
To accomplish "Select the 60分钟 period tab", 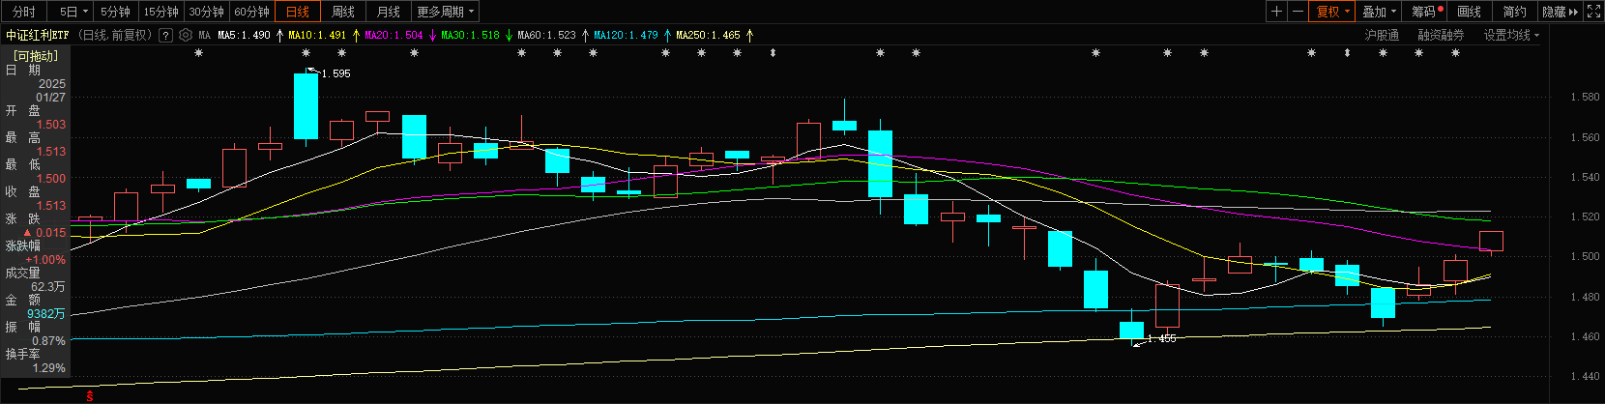I will [251, 12].
